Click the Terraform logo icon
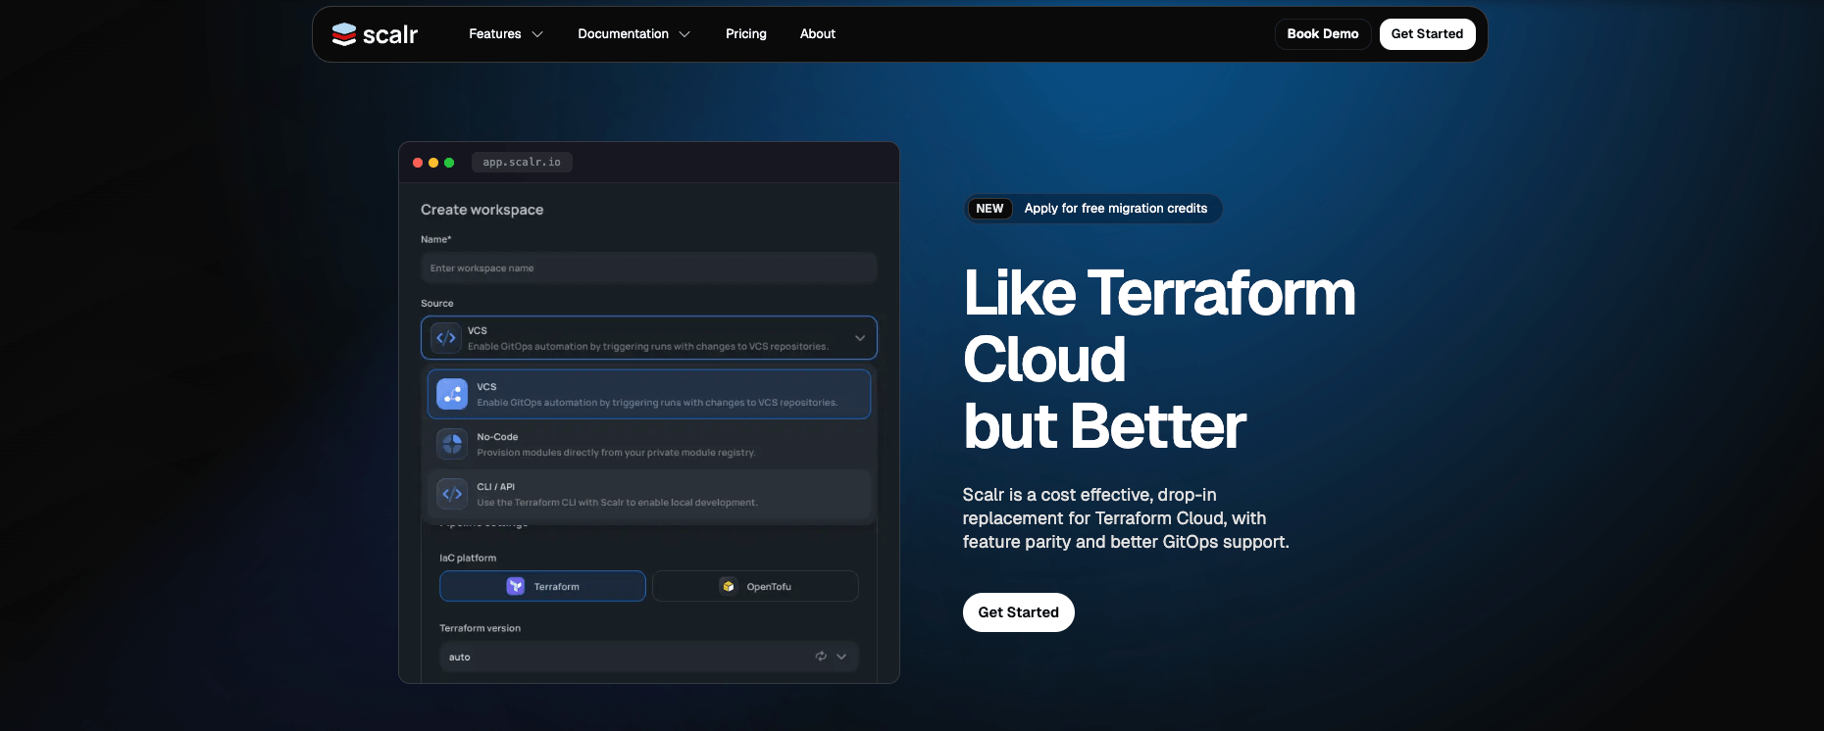Screen dimensions: 1824x731 515,586
